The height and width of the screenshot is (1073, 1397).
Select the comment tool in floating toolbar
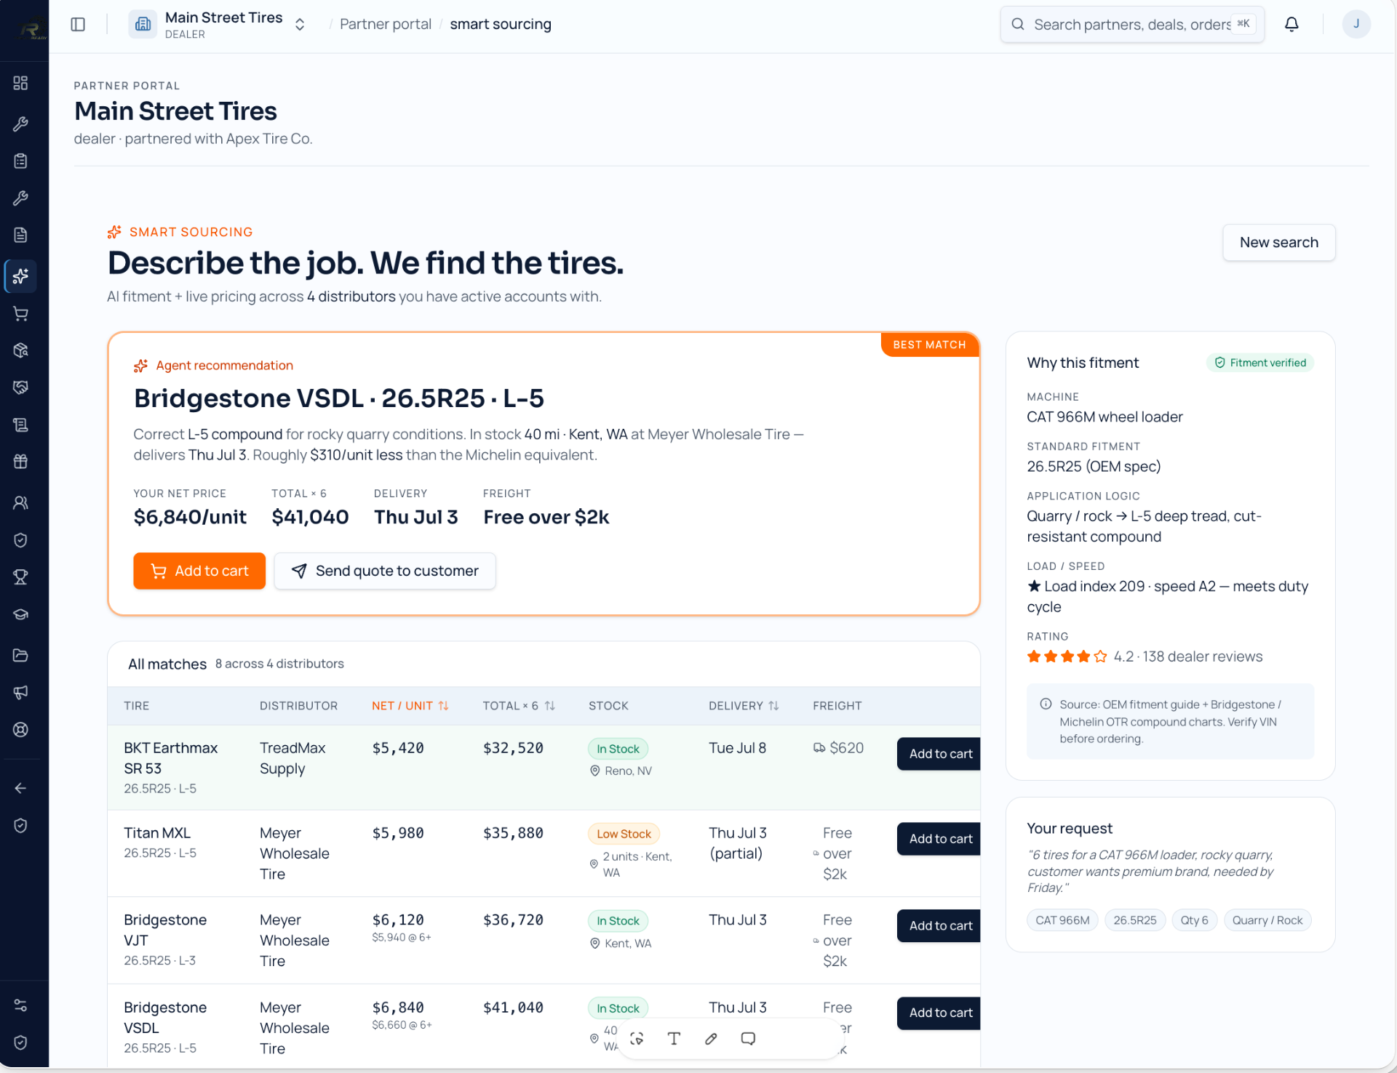click(748, 1039)
